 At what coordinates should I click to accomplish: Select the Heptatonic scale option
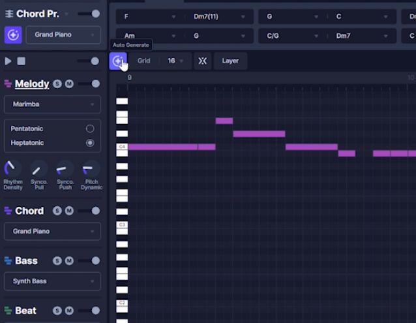tap(90, 143)
